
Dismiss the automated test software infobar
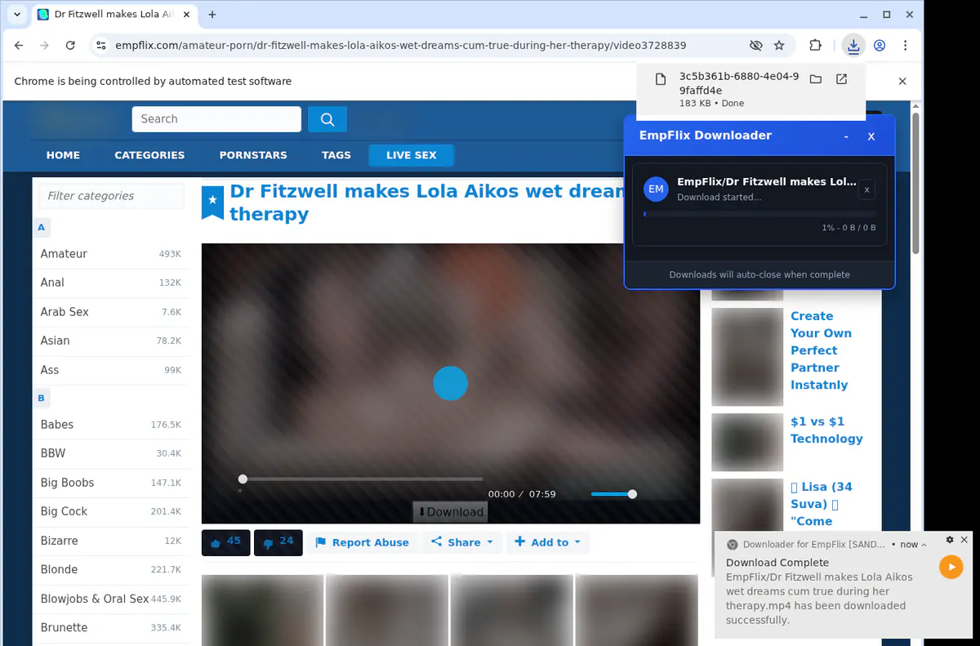click(x=902, y=81)
